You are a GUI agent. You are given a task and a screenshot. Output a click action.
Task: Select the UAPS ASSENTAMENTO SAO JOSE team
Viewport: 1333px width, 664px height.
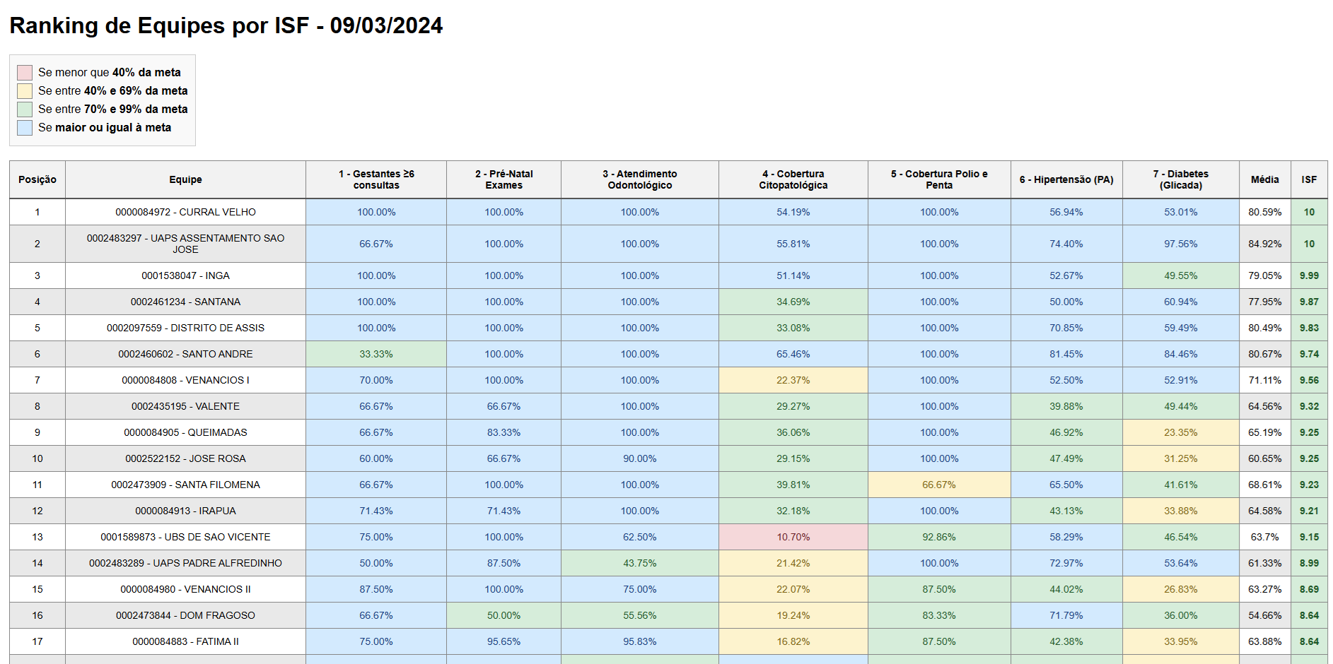[x=185, y=244]
